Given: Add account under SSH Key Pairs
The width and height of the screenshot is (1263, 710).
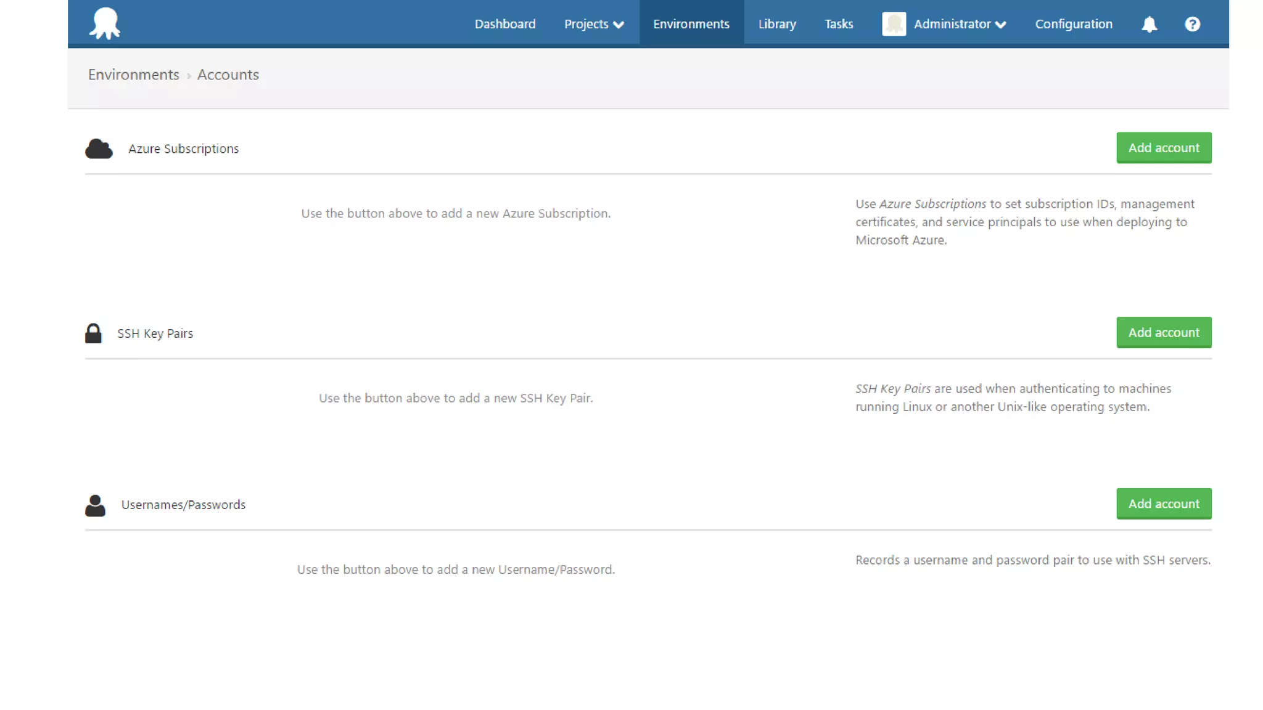Looking at the screenshot, I should tap(1163, 333).
